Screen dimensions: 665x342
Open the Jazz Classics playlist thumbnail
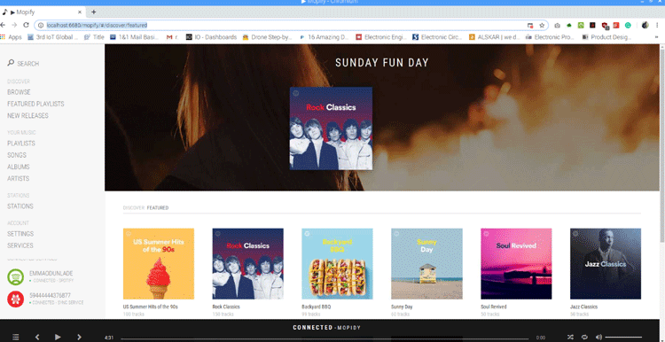[606, 264]
